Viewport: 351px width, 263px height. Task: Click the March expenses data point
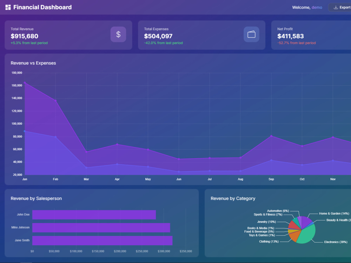(86, 168)
